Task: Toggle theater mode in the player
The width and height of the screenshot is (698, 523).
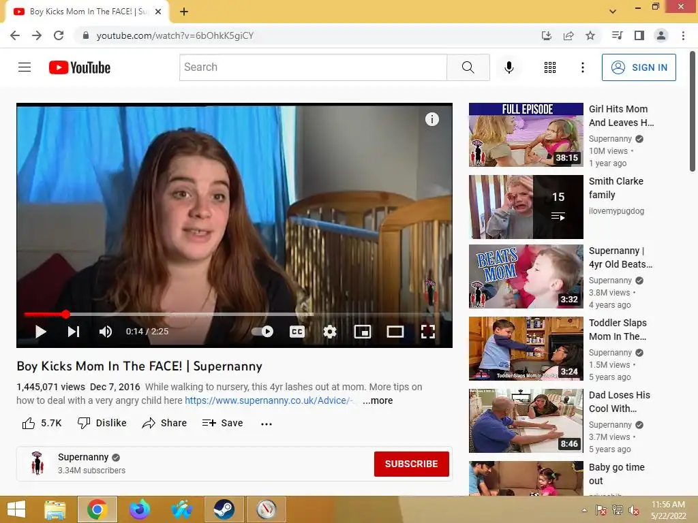Action: pos(395,332)
